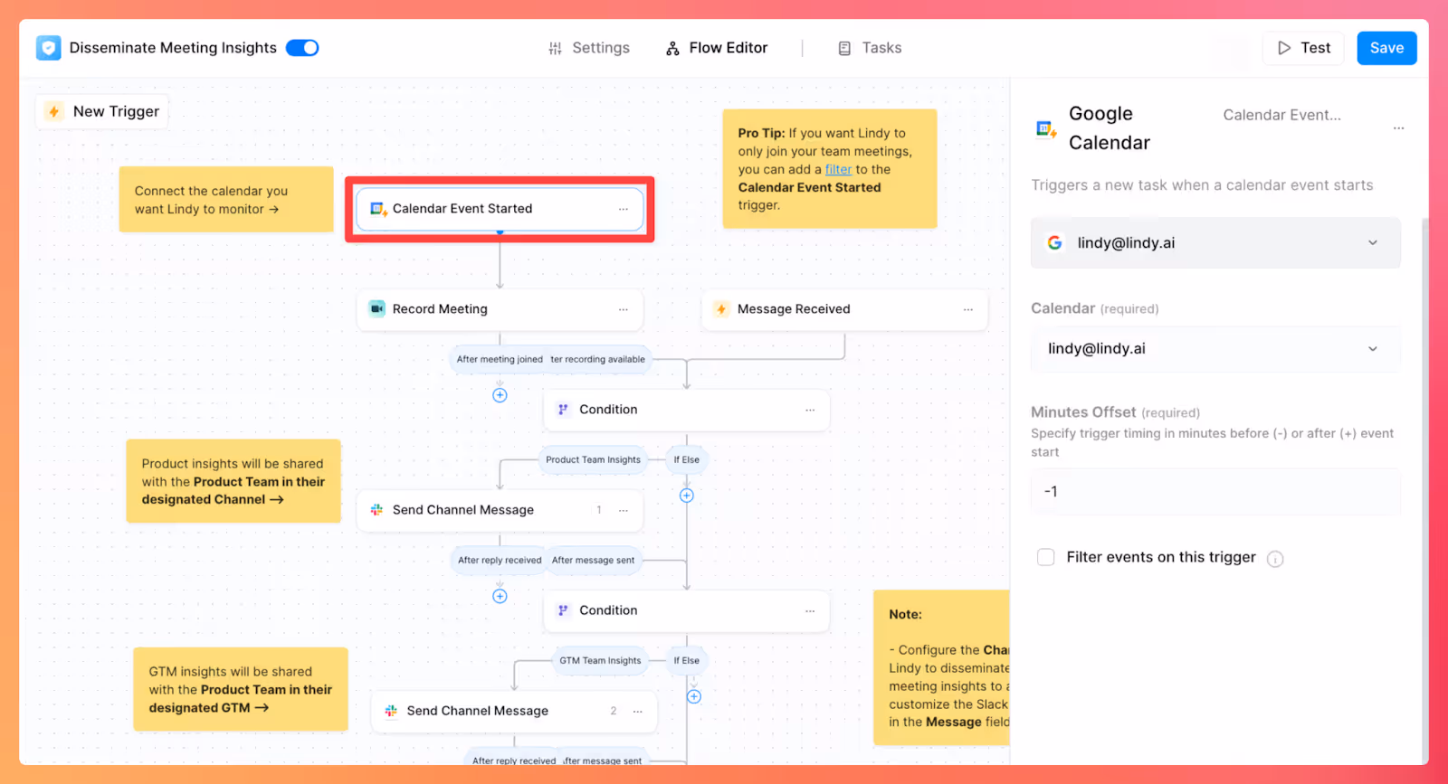Viewport: 1448px width, 784px height.
Task: Open the second Condition node options menu
Action: (x=810, y=610)
